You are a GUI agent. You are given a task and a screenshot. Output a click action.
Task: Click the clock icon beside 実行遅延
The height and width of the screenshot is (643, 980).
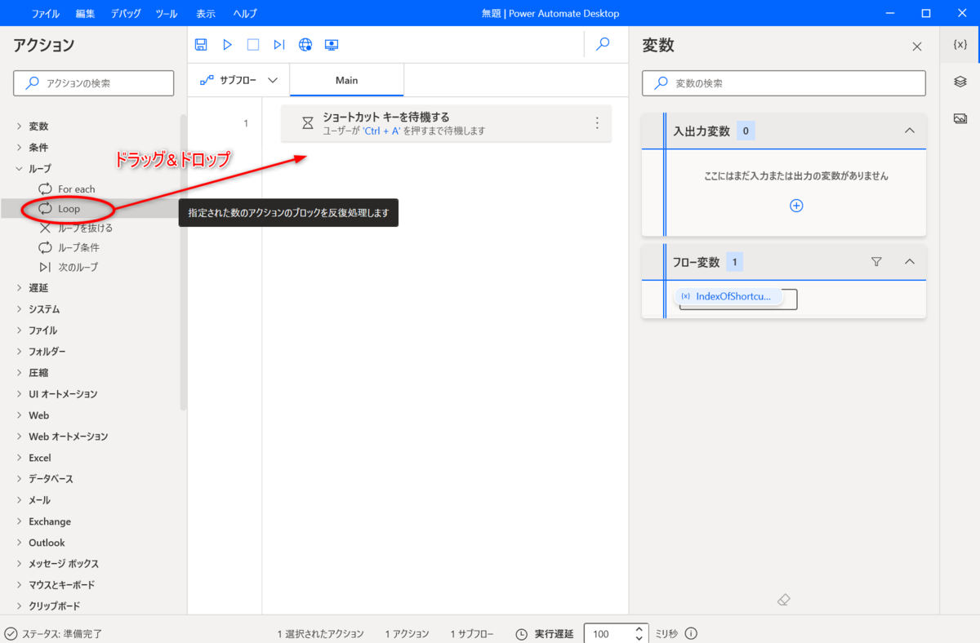tap(522, 634)
